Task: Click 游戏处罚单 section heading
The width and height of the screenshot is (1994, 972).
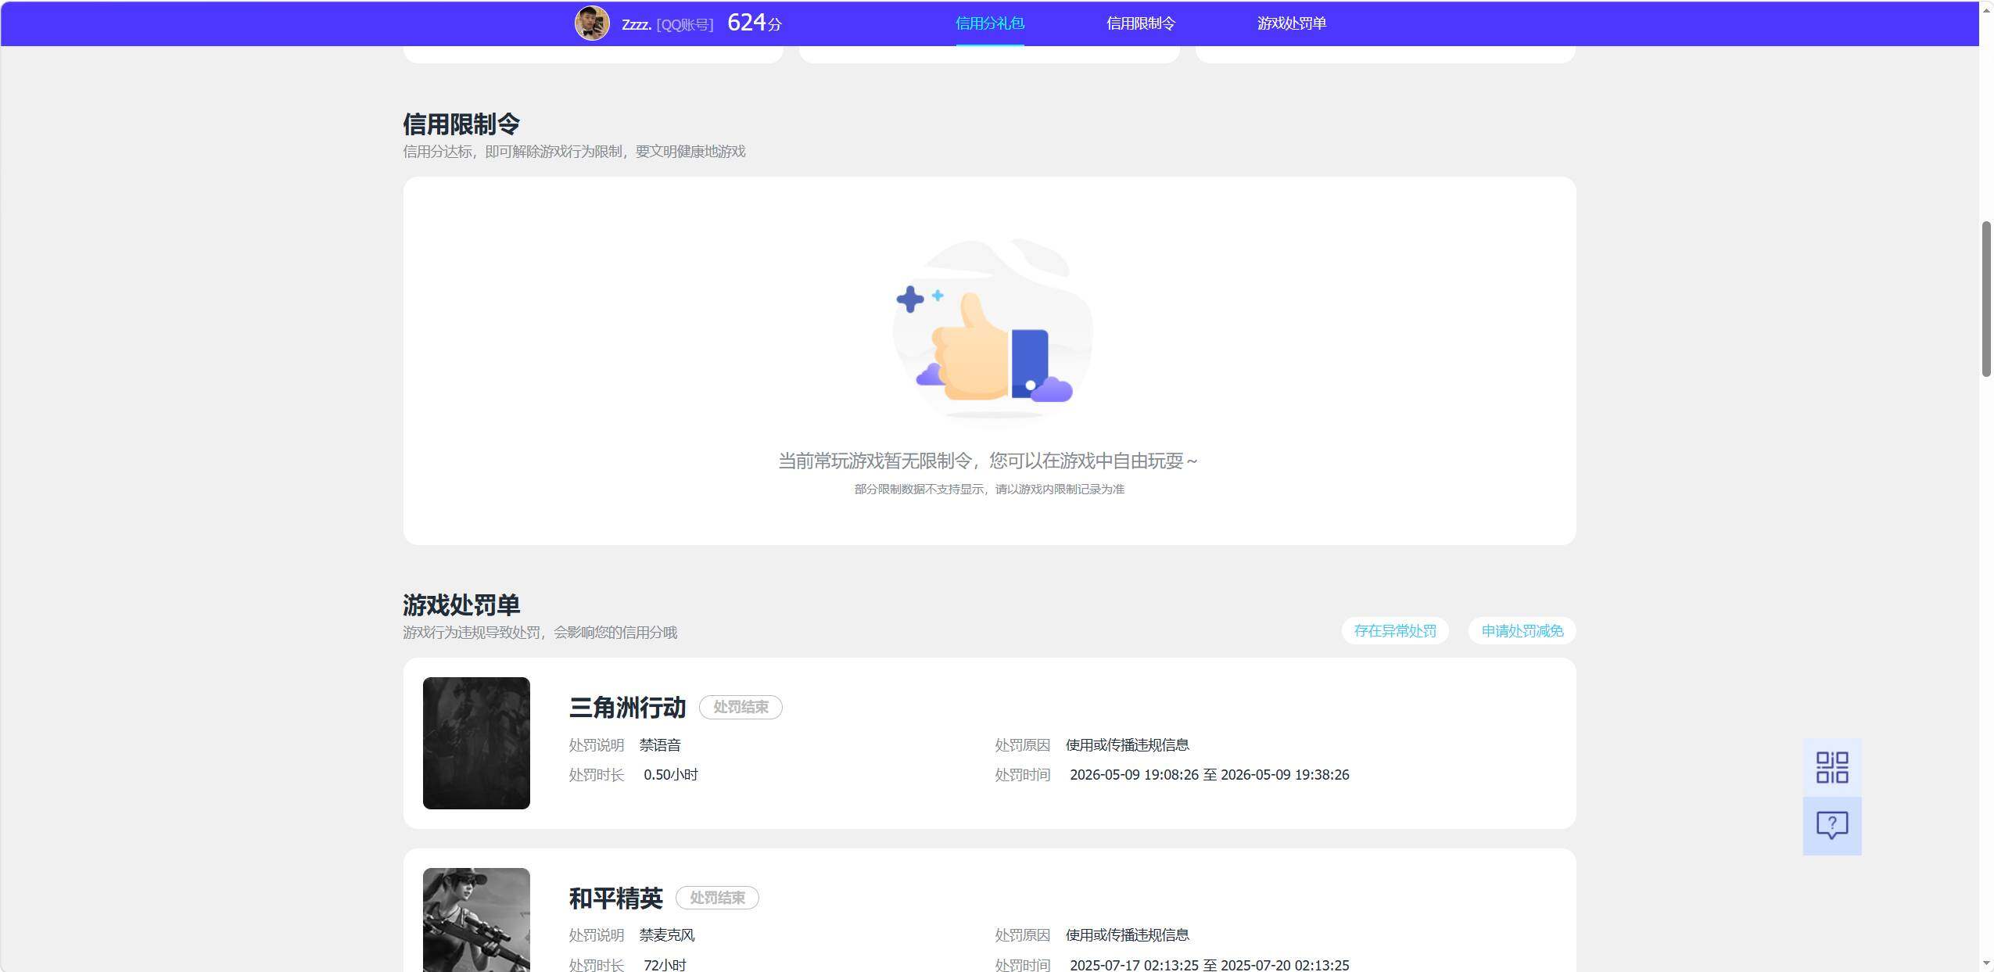Action: pos(461,604)
